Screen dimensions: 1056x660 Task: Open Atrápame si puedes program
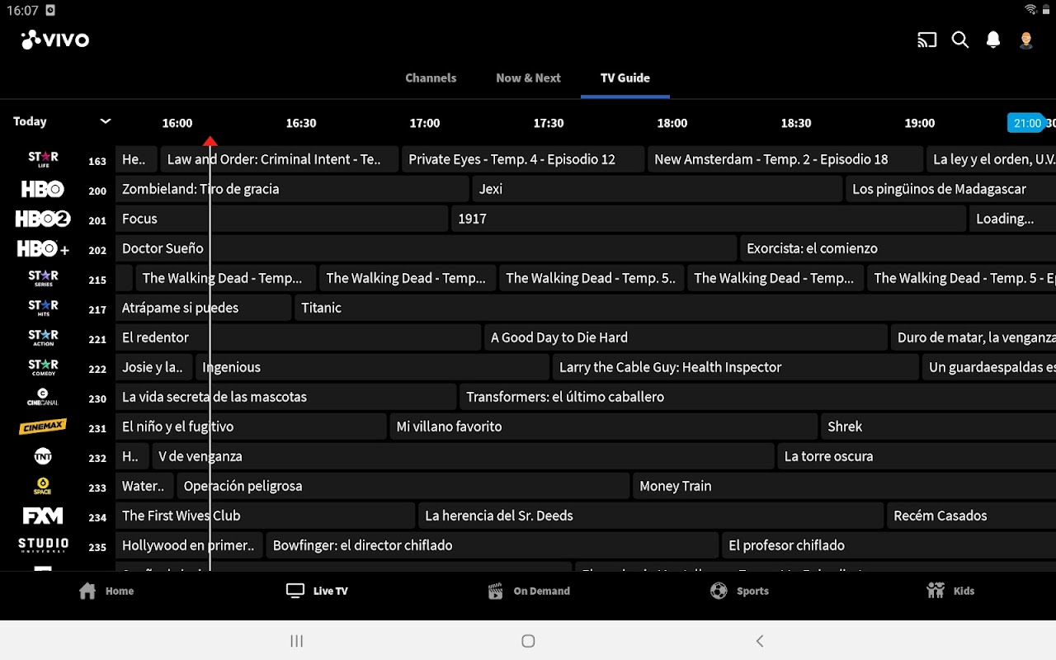[x=203, y=308]
